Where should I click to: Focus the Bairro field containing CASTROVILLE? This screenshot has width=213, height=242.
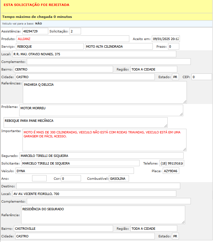pos(63,228)
